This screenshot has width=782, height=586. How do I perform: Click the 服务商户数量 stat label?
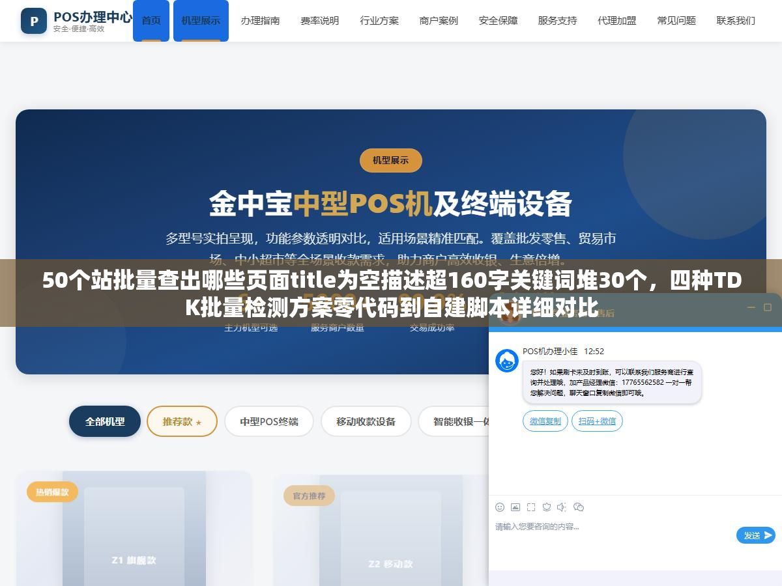tap(338, 328)
